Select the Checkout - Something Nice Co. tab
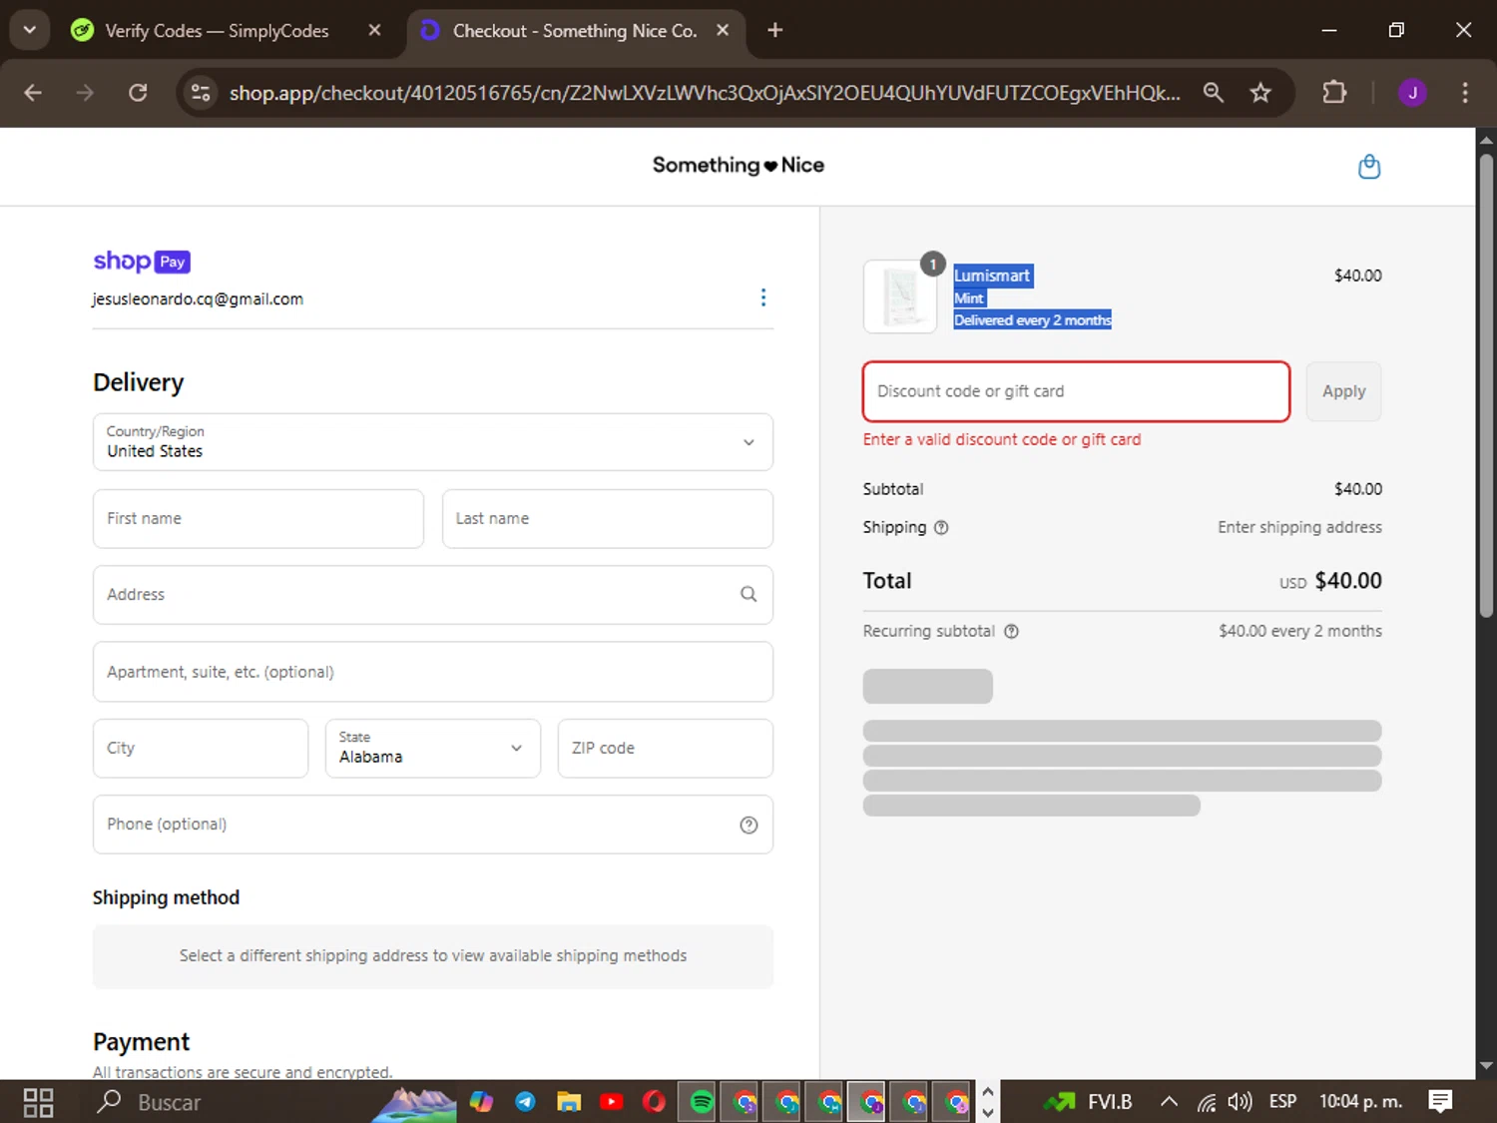Screen dimensions: 1497x1123 (575, 30)
